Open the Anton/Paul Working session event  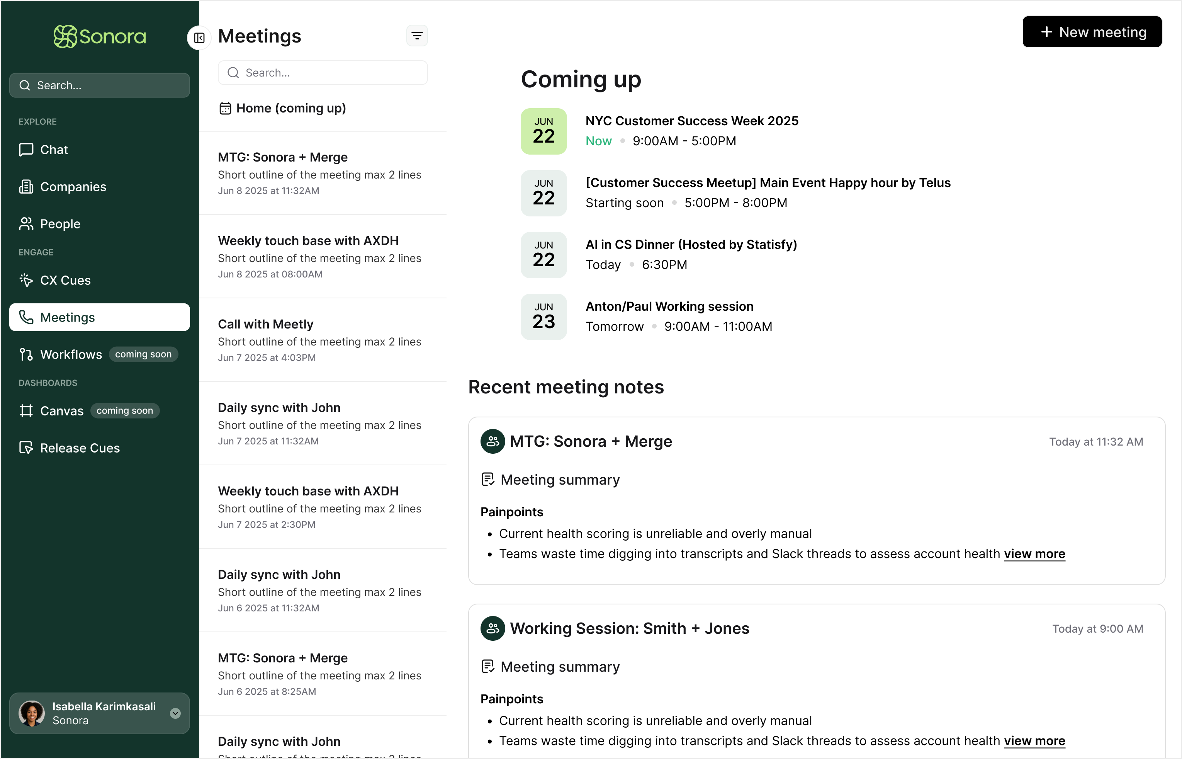(669, 306)
